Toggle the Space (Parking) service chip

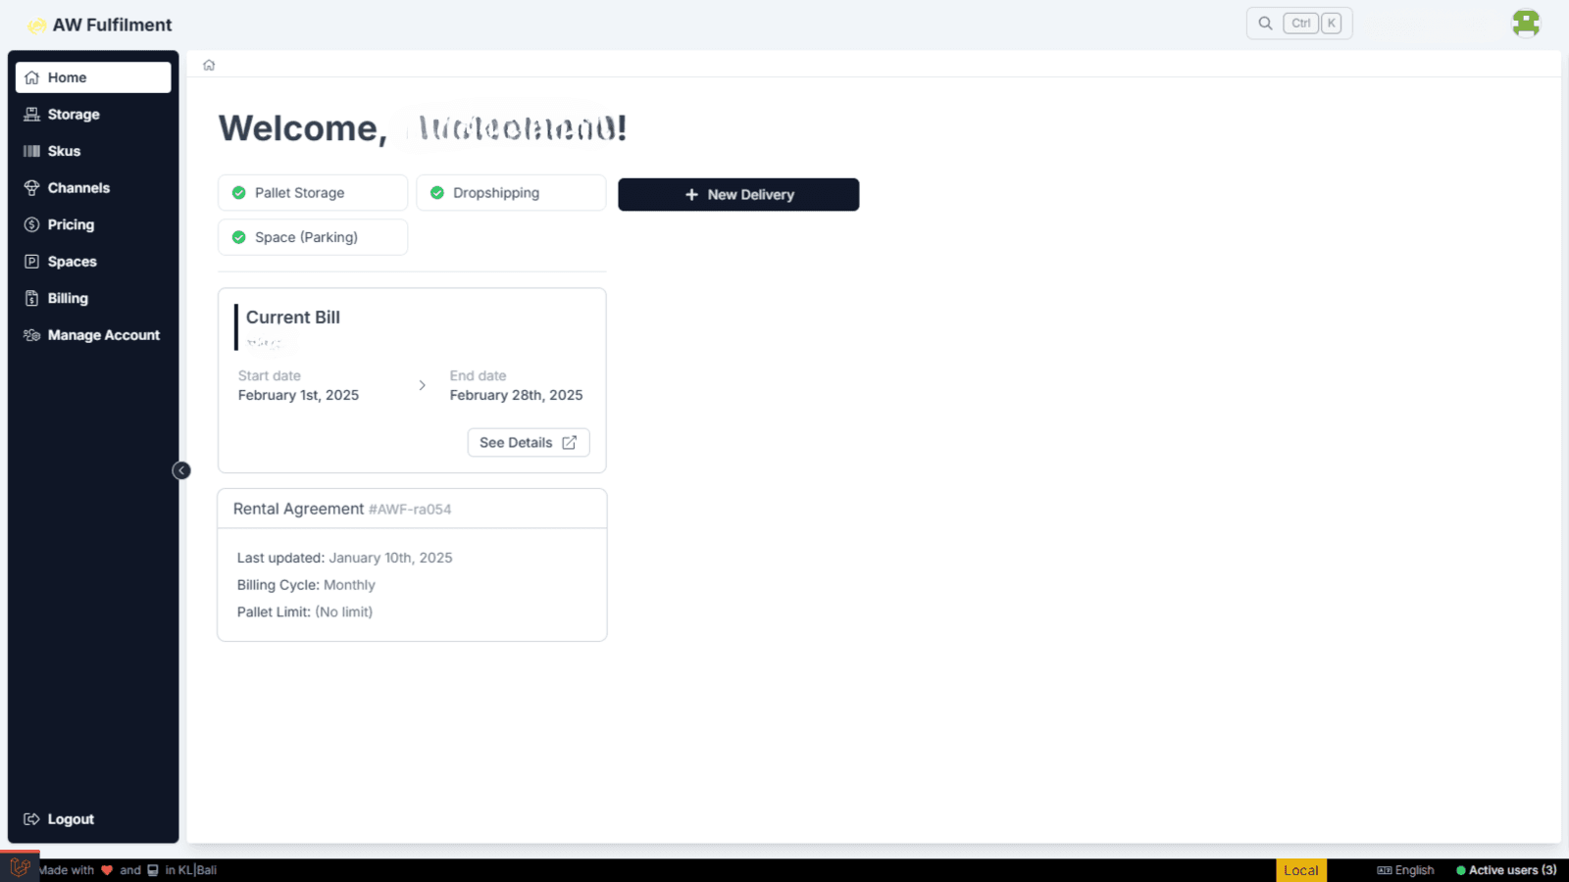(313, 237)
